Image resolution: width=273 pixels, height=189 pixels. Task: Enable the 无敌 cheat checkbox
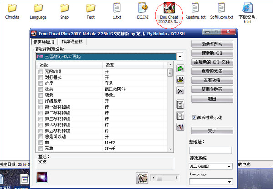tap(41, 149)
